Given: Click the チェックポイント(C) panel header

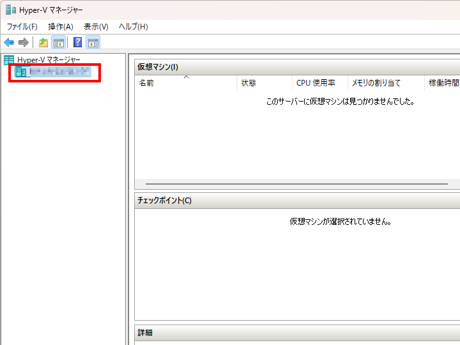Looking at the screenshot, I should (x=165, y=201).
